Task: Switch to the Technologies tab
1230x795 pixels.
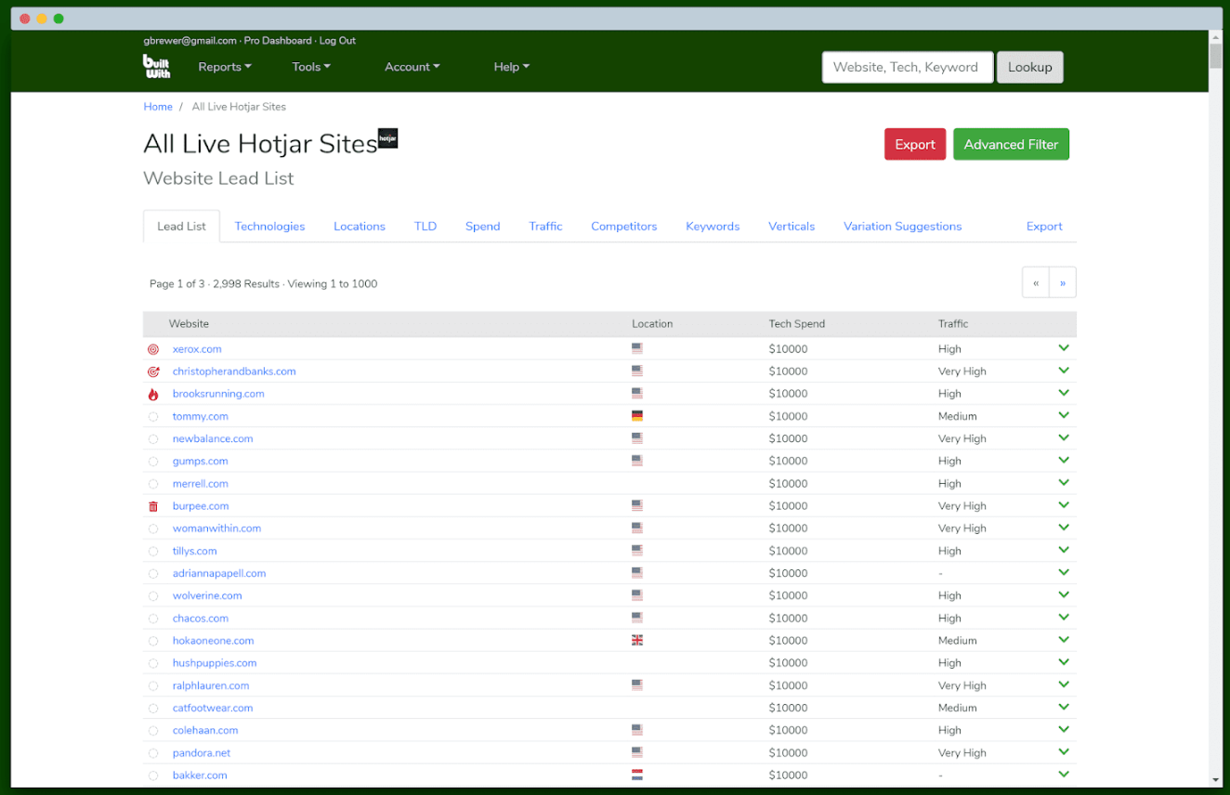Action: pyautogui.click(x=269, y=227)
